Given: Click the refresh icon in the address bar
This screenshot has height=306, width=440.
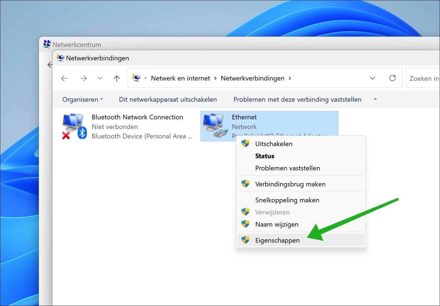Looking at the screenshot, I should click(392, 78).
